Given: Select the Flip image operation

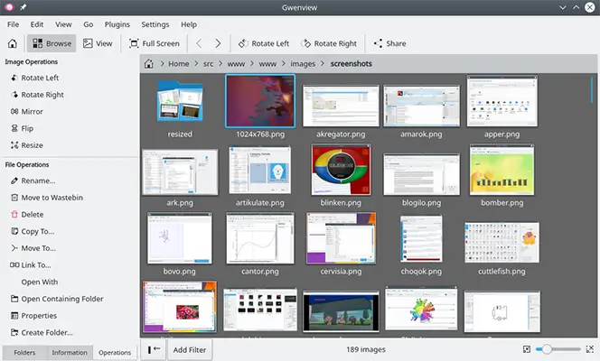Looking at the screenshot, I should [x=25, y=128].
